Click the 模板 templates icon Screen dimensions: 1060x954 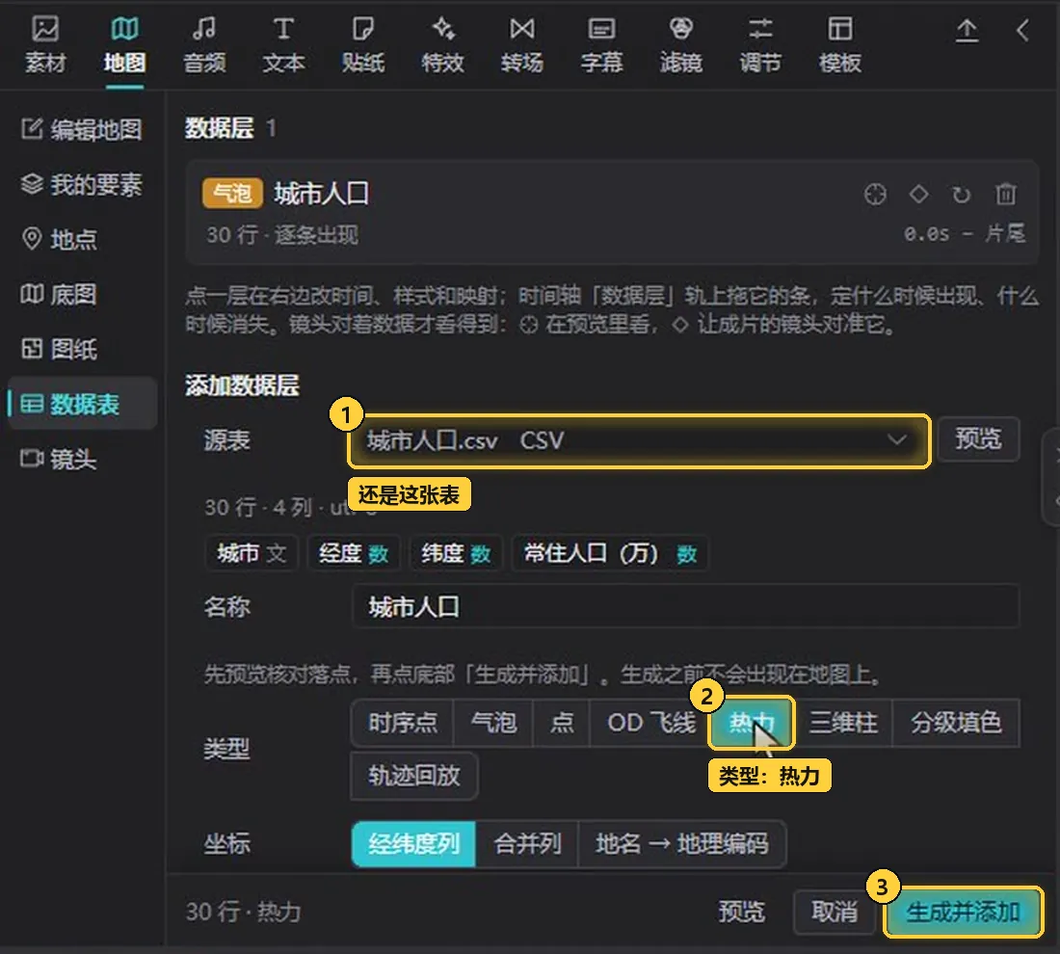point(840,29)
